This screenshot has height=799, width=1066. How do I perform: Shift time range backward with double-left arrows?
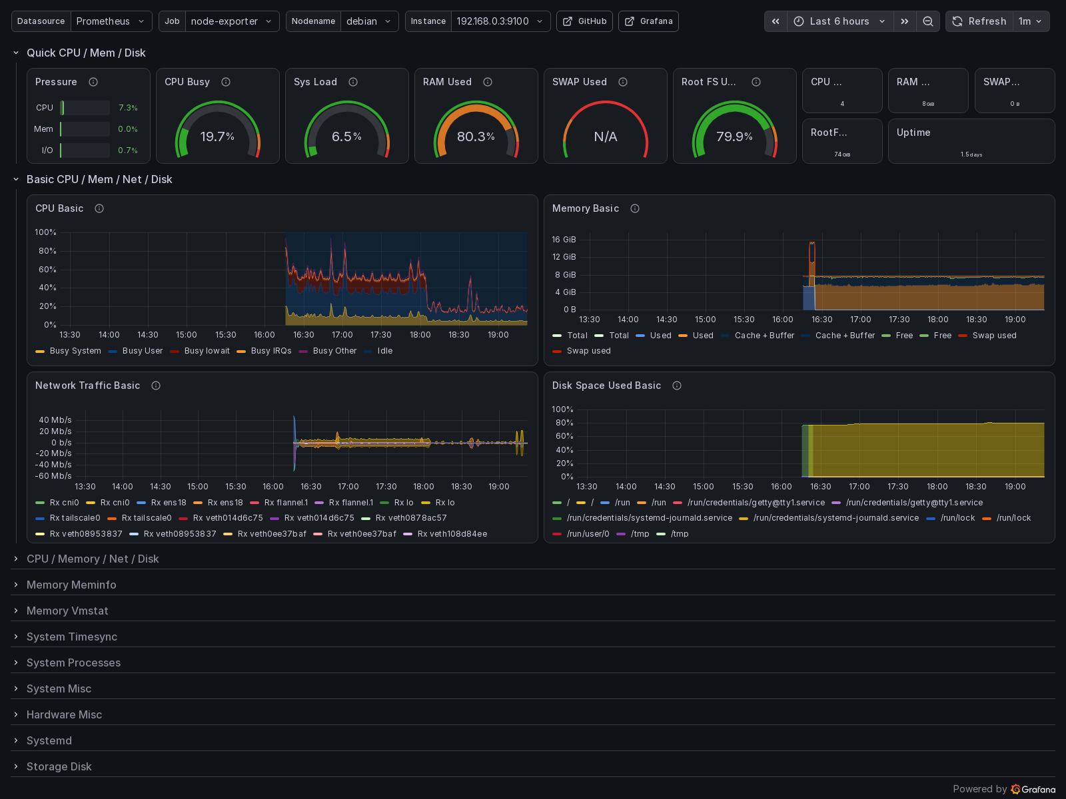click(x=776, y=21)
